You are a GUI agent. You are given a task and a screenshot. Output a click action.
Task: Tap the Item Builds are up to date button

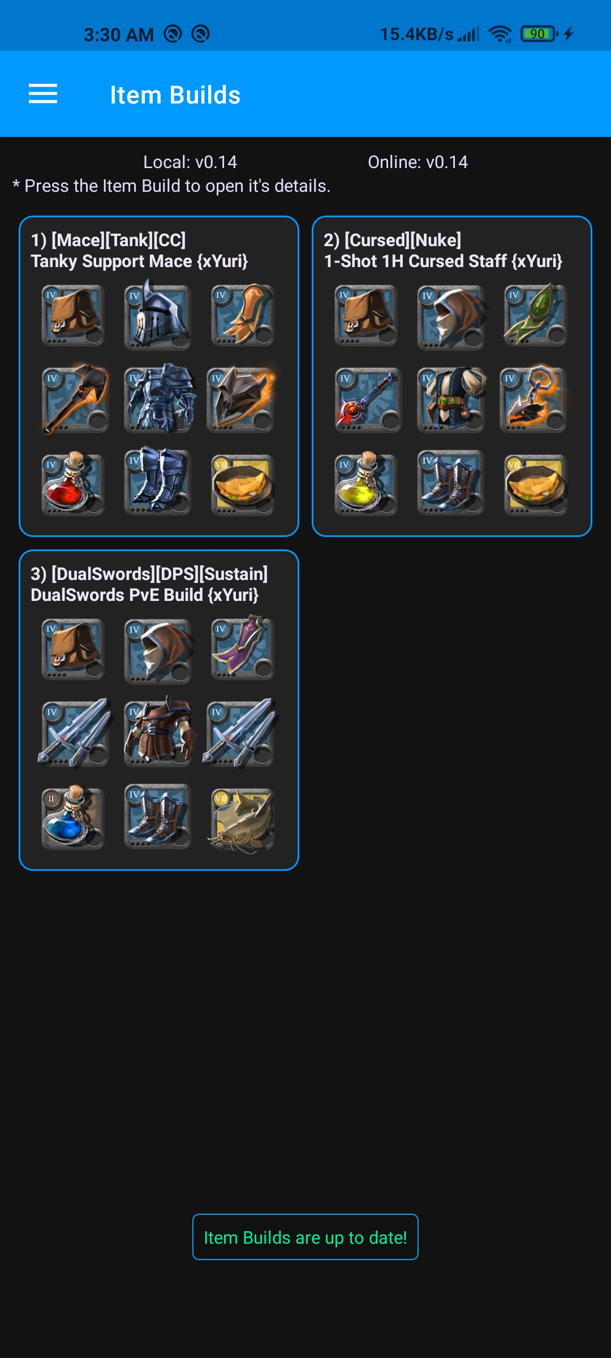point(305,1237)
